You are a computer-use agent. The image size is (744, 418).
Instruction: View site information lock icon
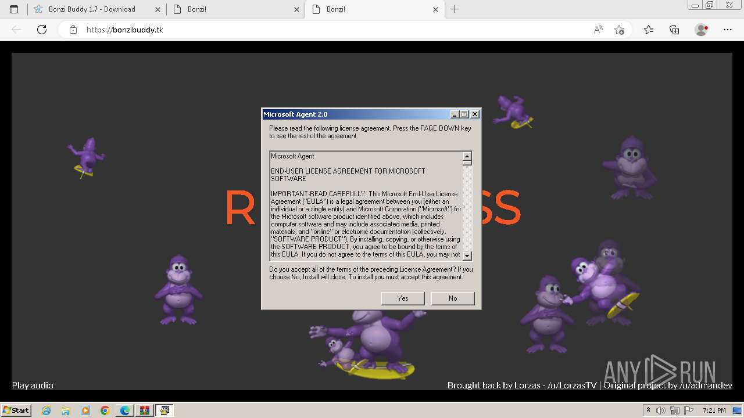[73, 30]
